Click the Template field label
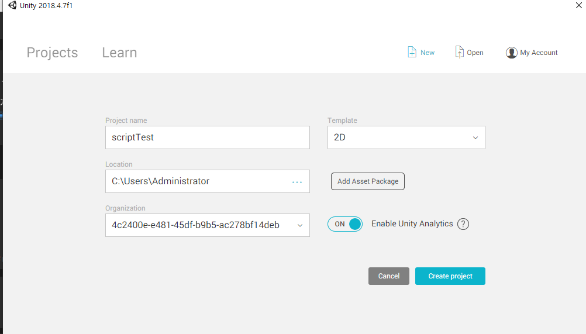586x334 pixels. (342, 120)
